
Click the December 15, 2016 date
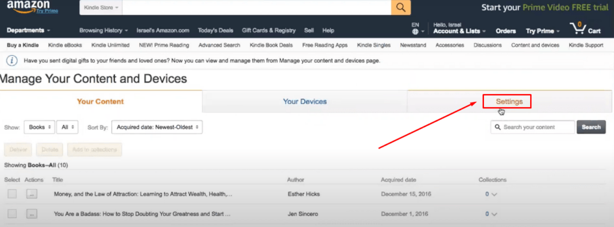(x=406, y=194)
